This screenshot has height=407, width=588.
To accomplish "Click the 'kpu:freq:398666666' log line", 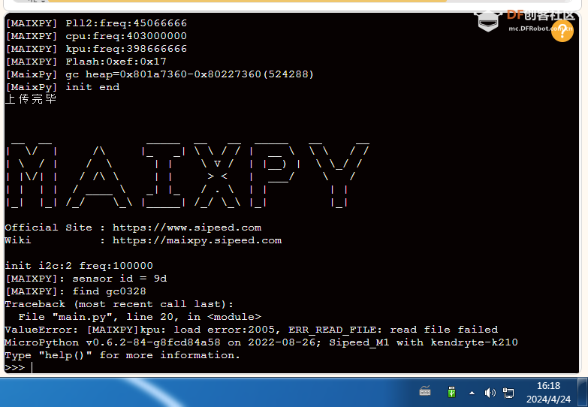I will (96, 49).
